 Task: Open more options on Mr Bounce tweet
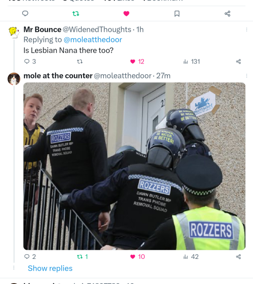point(246,29)
